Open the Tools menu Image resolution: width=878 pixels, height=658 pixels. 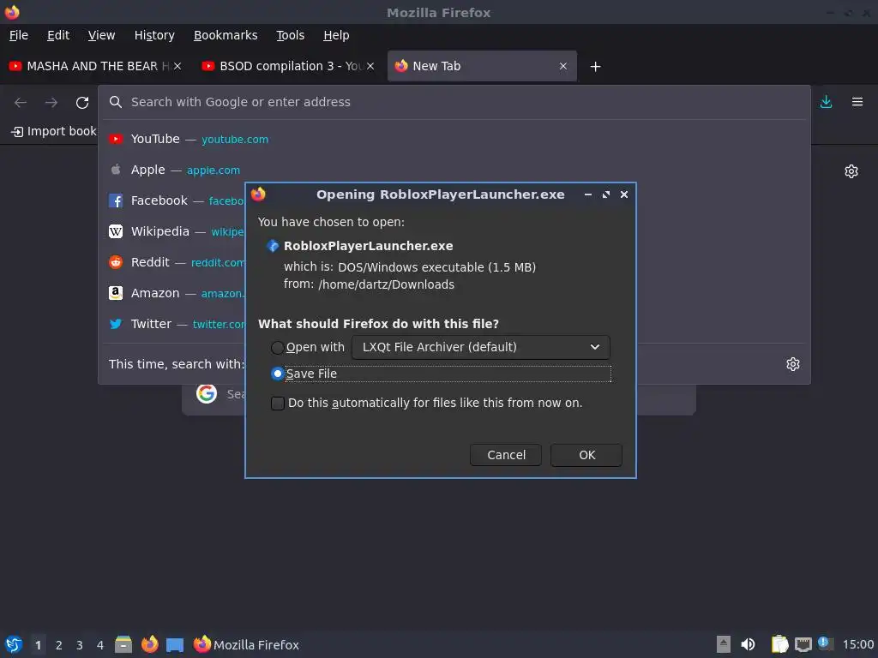click(x=290, y=35)
